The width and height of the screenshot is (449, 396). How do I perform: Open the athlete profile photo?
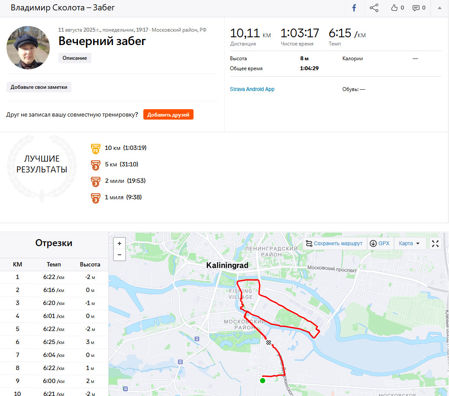click(x=28, y=48)
